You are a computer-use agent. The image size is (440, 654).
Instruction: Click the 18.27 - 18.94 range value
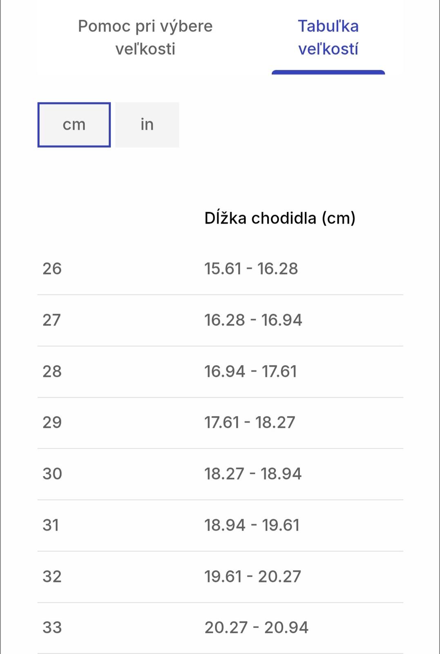point(252,474)
